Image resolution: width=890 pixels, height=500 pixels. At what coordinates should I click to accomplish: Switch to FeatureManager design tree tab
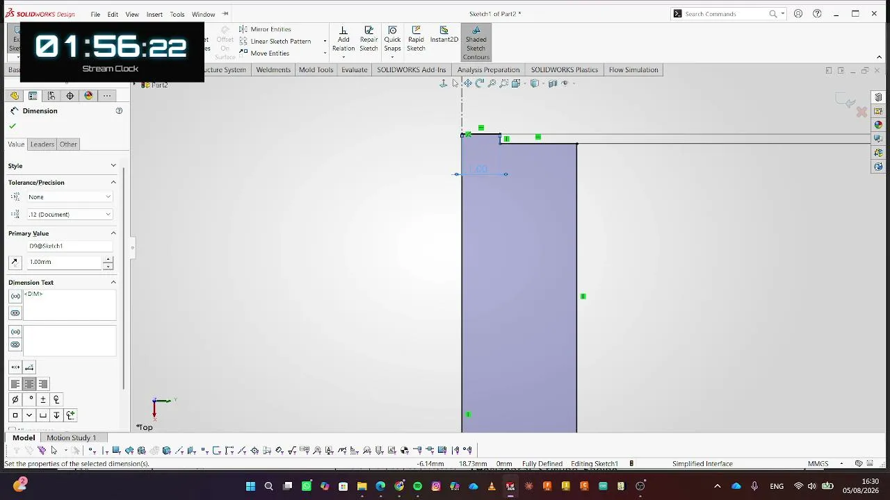(15, 96)
